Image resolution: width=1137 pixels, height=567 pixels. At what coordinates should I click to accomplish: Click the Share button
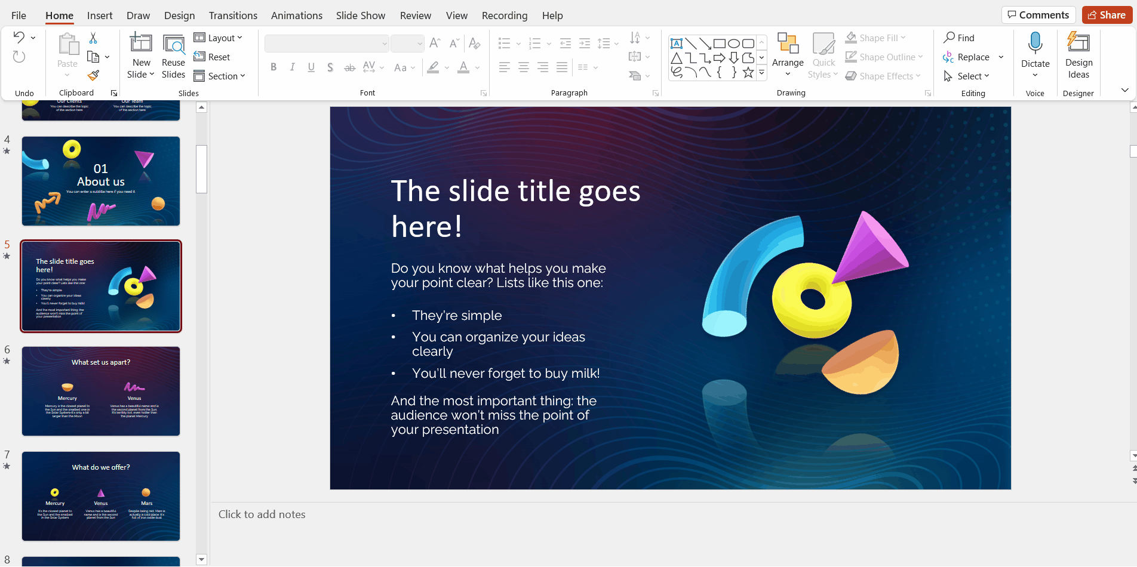[x=1107, y=15]
